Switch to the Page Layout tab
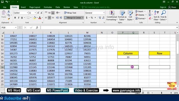This screenshot has width=179, height=101. pyautogui.click(x=35, y=7)
